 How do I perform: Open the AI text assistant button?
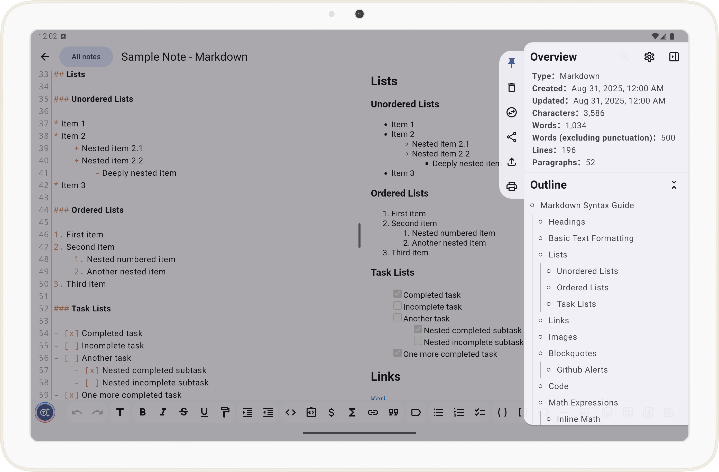pos(45,412)
